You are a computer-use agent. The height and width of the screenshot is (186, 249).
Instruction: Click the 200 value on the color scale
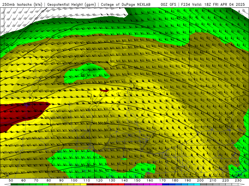(200, 180)
